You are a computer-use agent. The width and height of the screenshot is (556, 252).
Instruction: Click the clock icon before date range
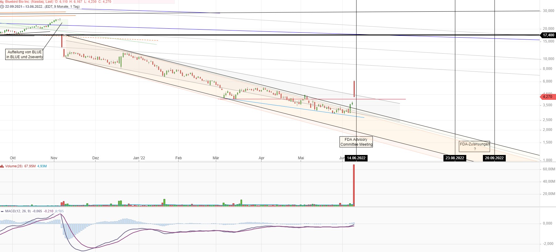pos(2,6)
